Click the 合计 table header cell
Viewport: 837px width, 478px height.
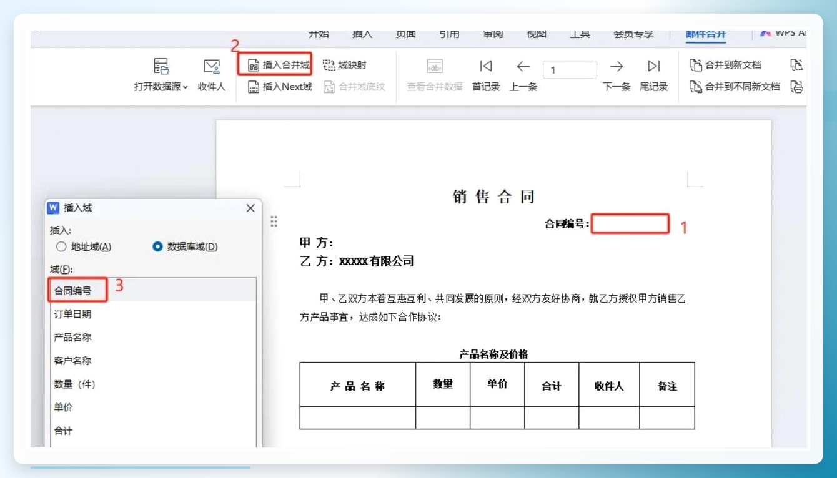coord(552,384)
